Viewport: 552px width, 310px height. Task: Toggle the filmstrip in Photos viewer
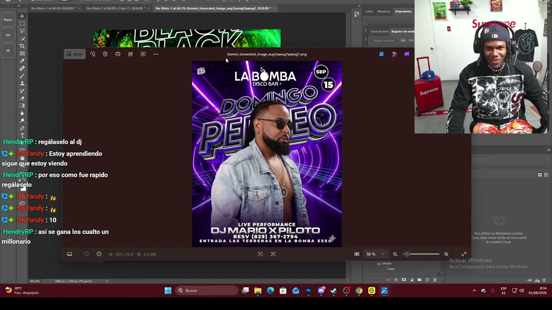[69, 254]
